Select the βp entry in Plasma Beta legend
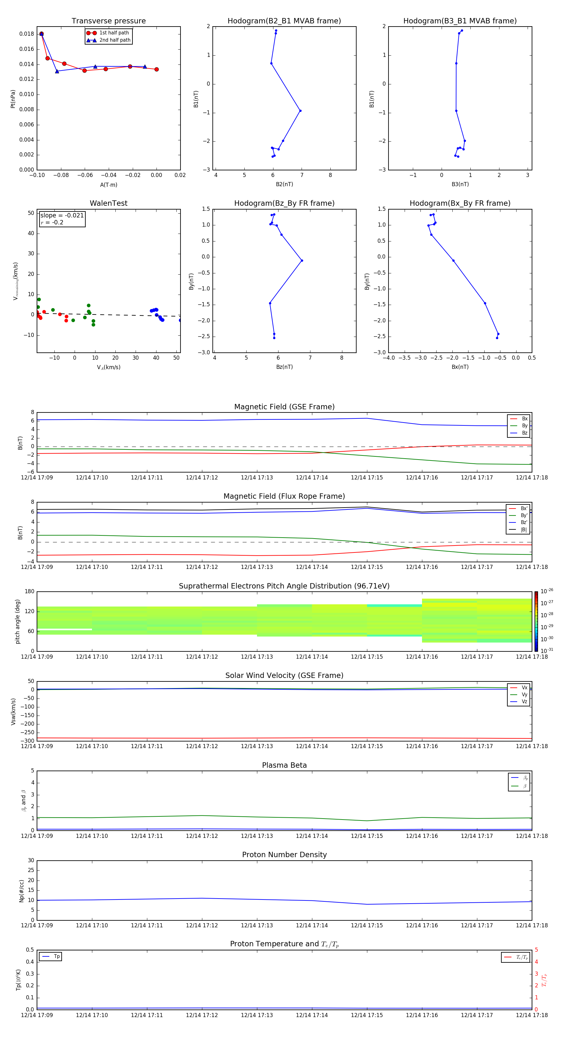Viewport: 569px width, 1043px height. click(x=519, y=778)
